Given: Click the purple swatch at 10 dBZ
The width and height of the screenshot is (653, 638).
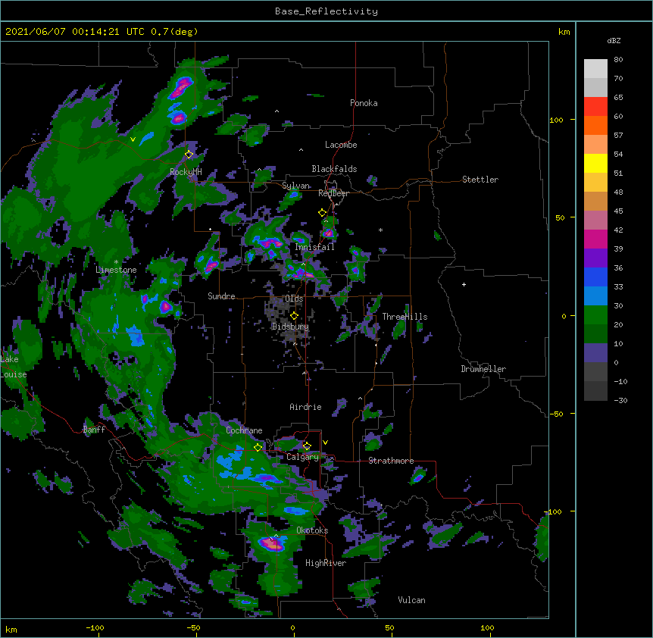Looking at the screenshot, I should pyautogui.click(x=595, y=353).
